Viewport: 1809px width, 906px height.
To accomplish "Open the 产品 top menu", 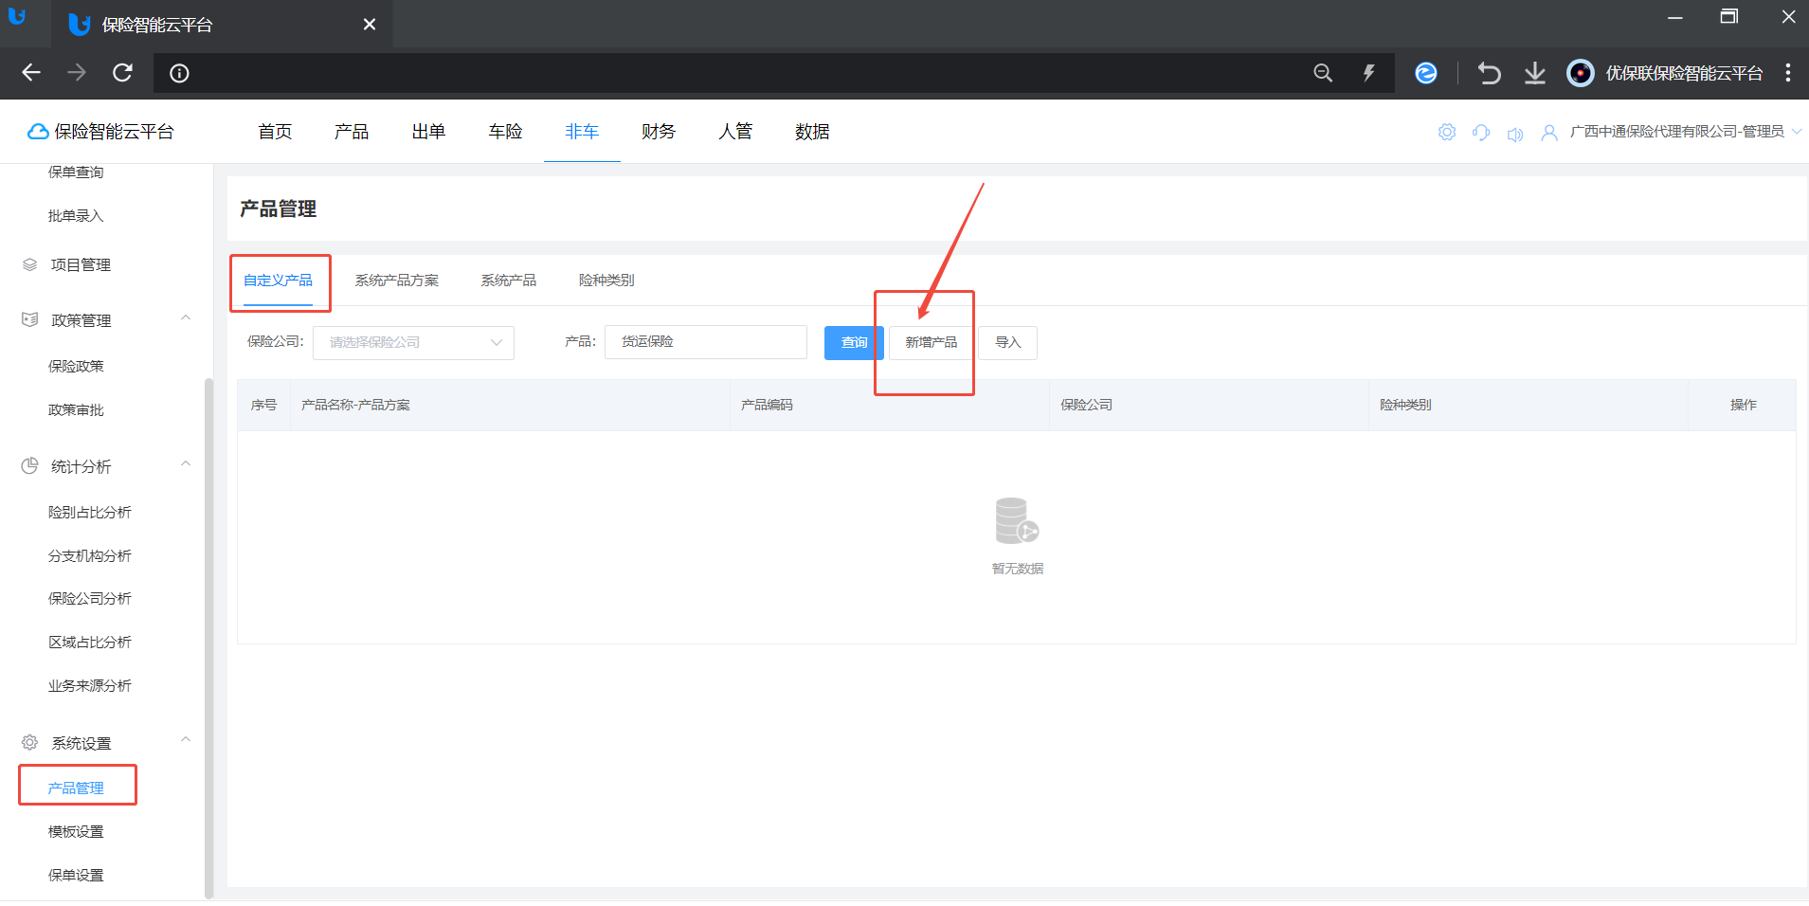I will (352, 132).
